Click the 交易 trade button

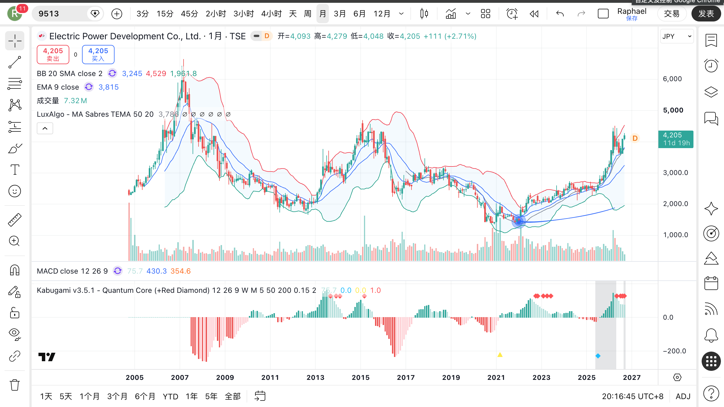(672, 14)
